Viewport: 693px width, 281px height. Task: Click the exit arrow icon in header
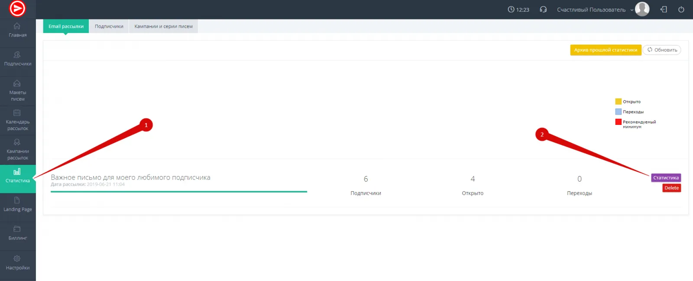(x=664, y=10)
